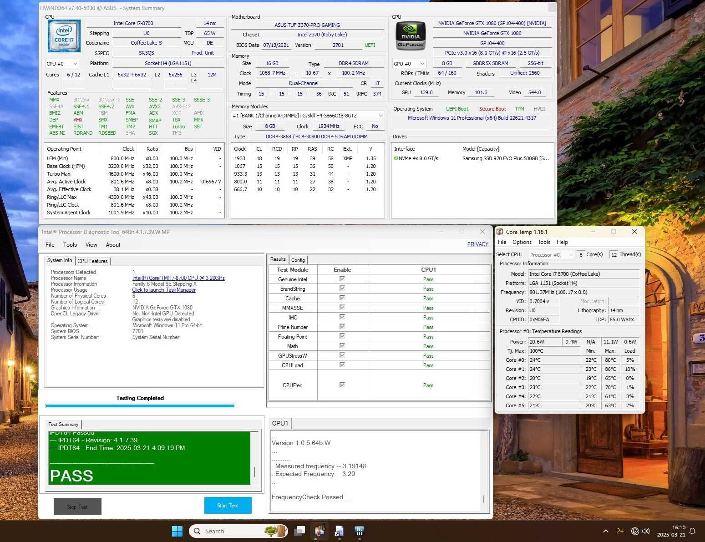Open the PRIVACY link
The height and width of the screenshot is (542, 705).
coord(477,244)
